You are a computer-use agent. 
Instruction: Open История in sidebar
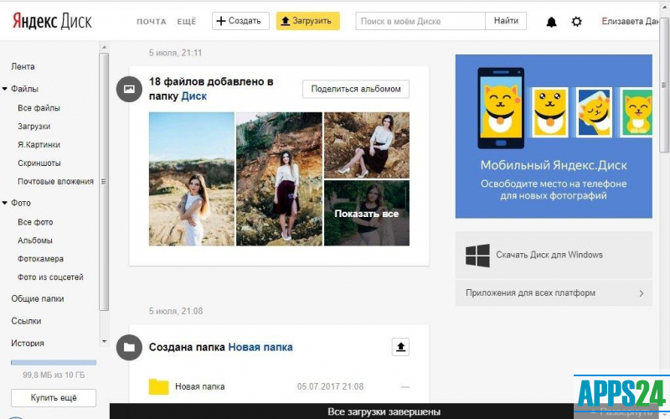point(28,344)
